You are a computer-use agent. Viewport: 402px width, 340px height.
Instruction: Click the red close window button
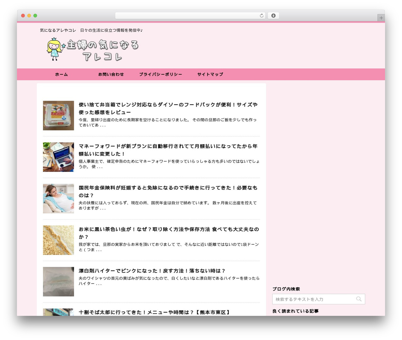click(x=23, y=16)
